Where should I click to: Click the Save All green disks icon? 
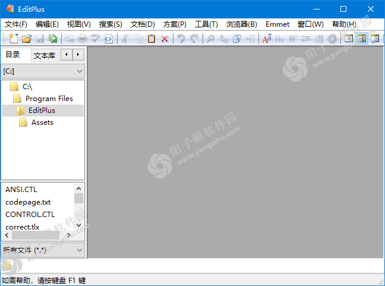click(53, 39)
